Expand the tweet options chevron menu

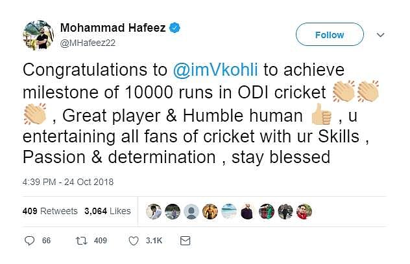(x=381, y=36)
